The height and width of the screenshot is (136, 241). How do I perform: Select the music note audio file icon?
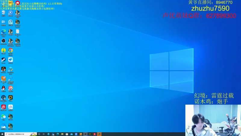pyautogui.click(x=11, y=80)
